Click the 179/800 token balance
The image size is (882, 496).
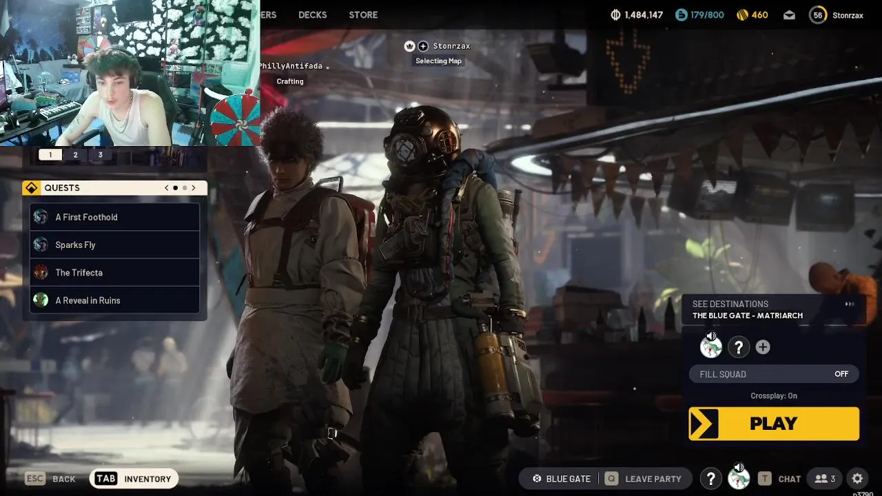708,15
